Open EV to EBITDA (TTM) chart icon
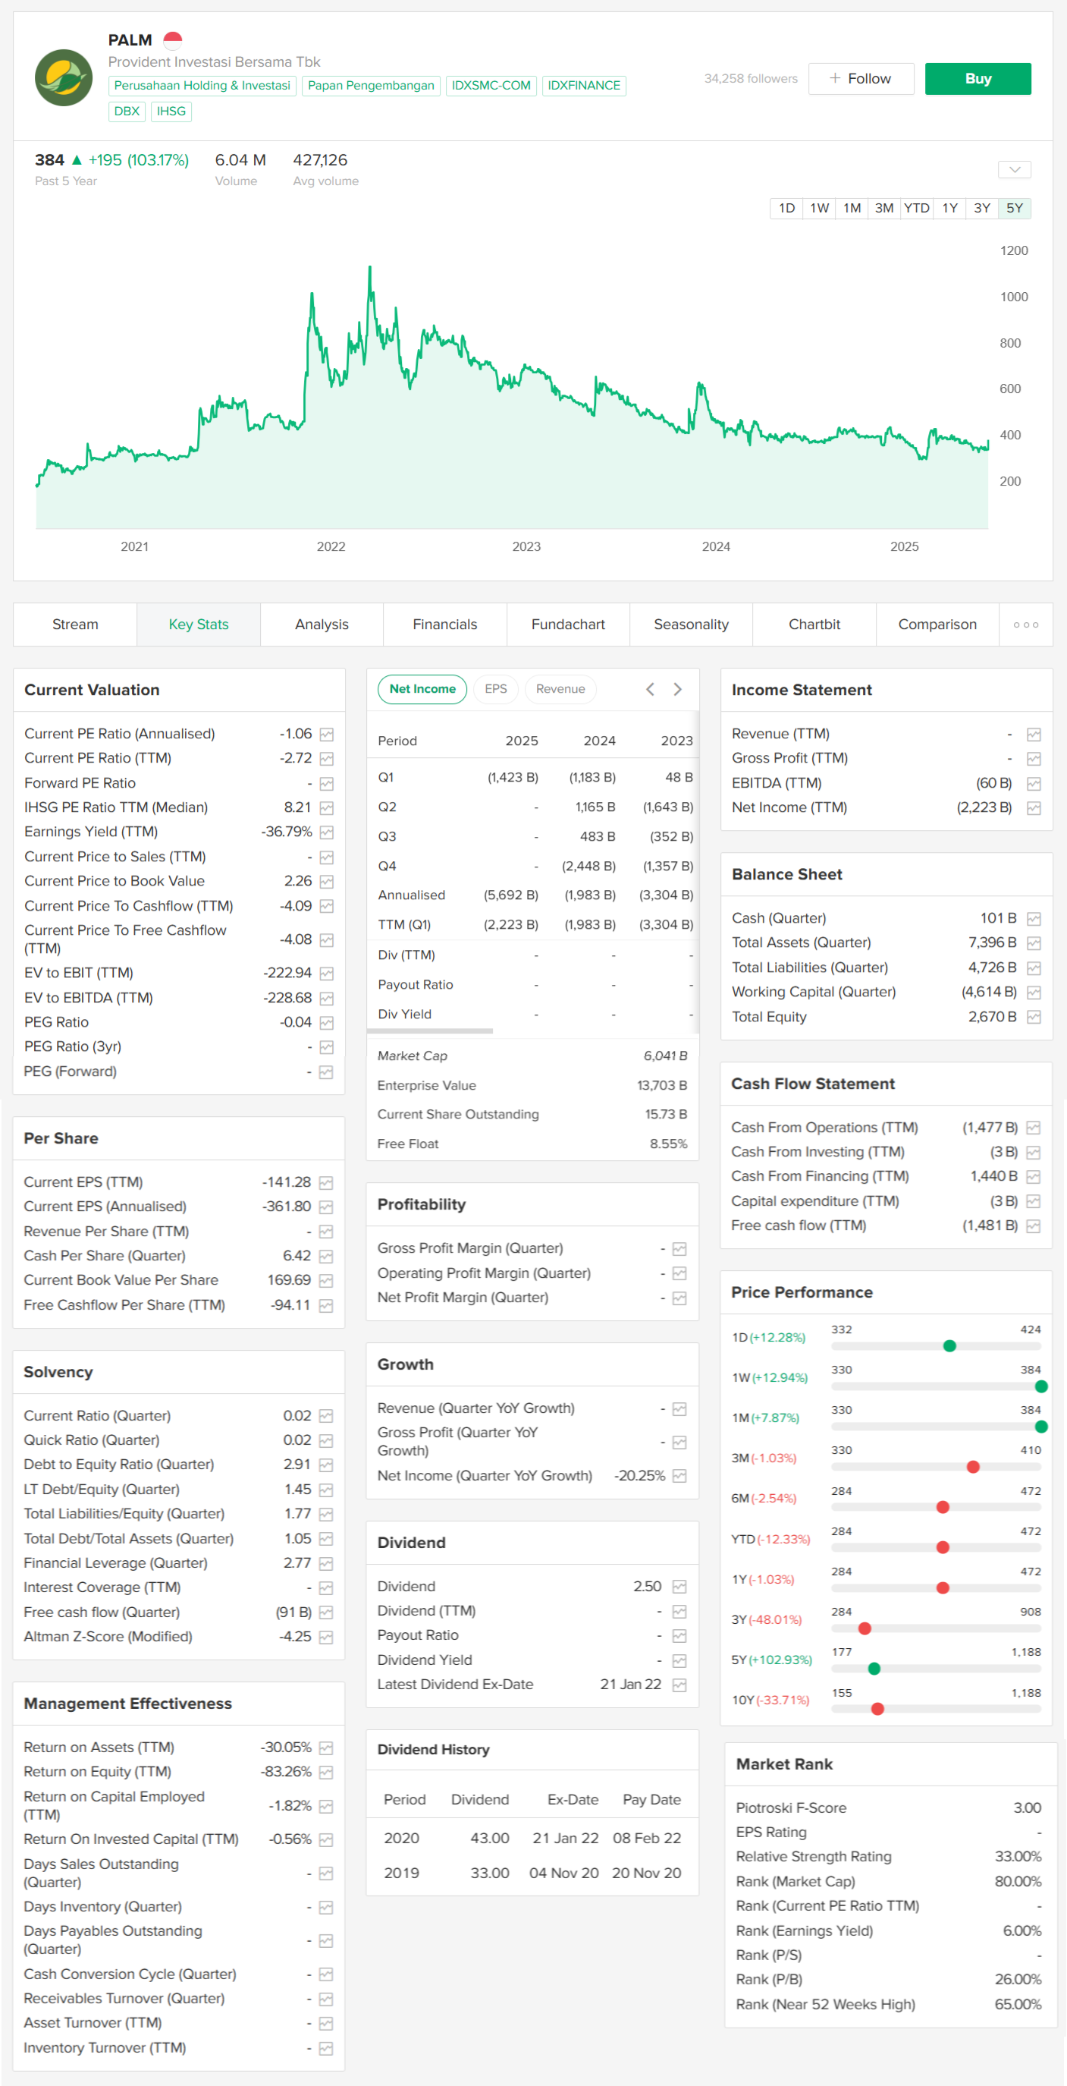Screen dimensions: 1067x2086 point(326,999)
